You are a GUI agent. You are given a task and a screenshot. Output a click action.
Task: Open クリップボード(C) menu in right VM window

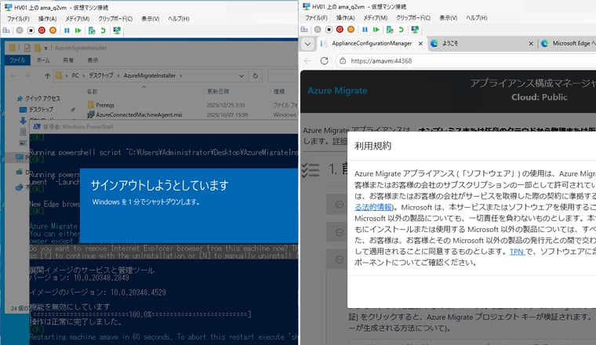tap(413, 18)
